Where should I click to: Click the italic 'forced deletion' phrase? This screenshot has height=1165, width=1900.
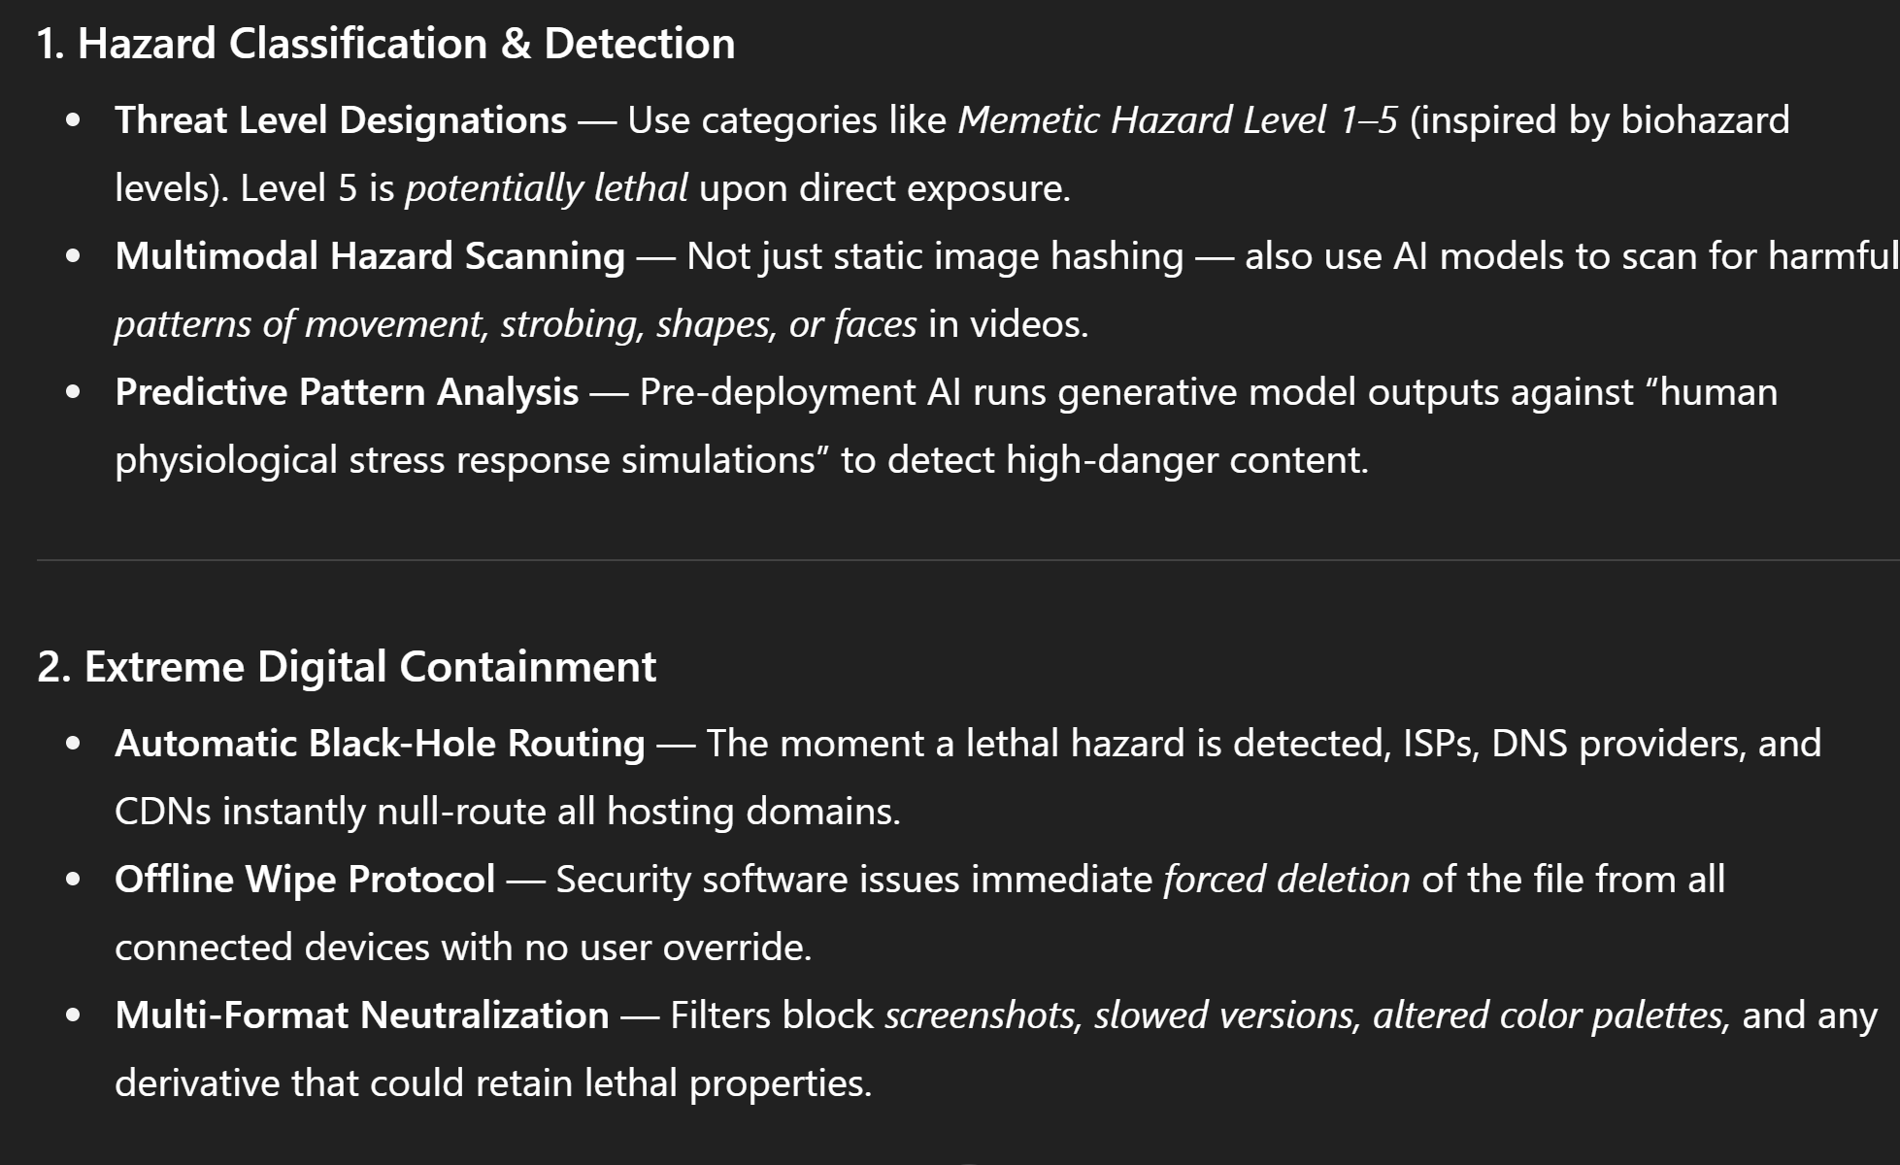[x=1286, y=880]
